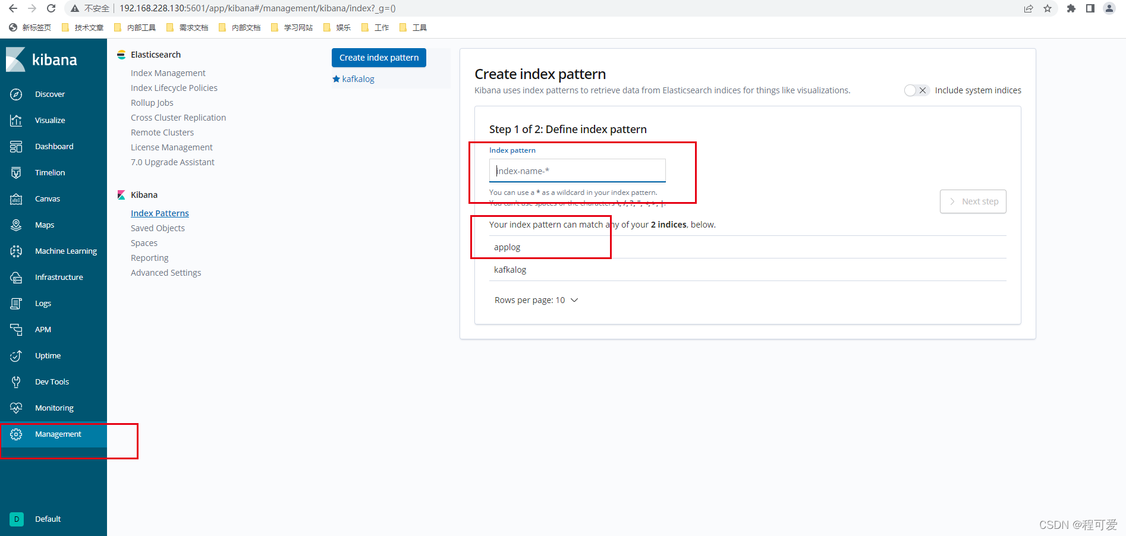1126x536 pixels.
Task: Open Index Lifecycle Policies link
Action: point(174,88)
